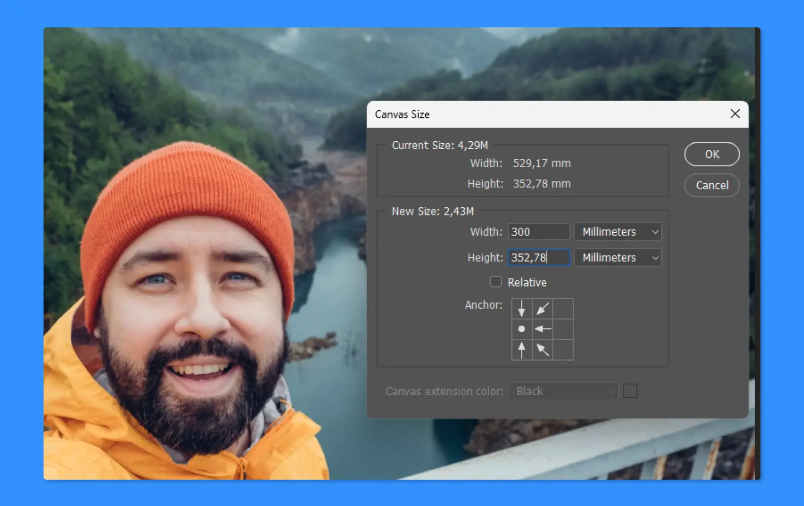This screenshot has height=506, width=804.
Task: Confirm canvas size with OK
Action: [x=712, y=154]
